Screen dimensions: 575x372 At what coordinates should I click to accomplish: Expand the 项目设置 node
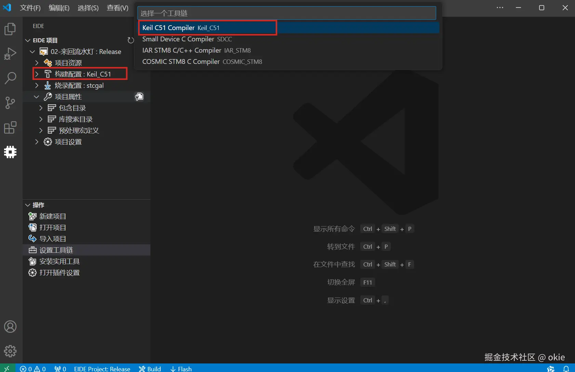[37, 142]
